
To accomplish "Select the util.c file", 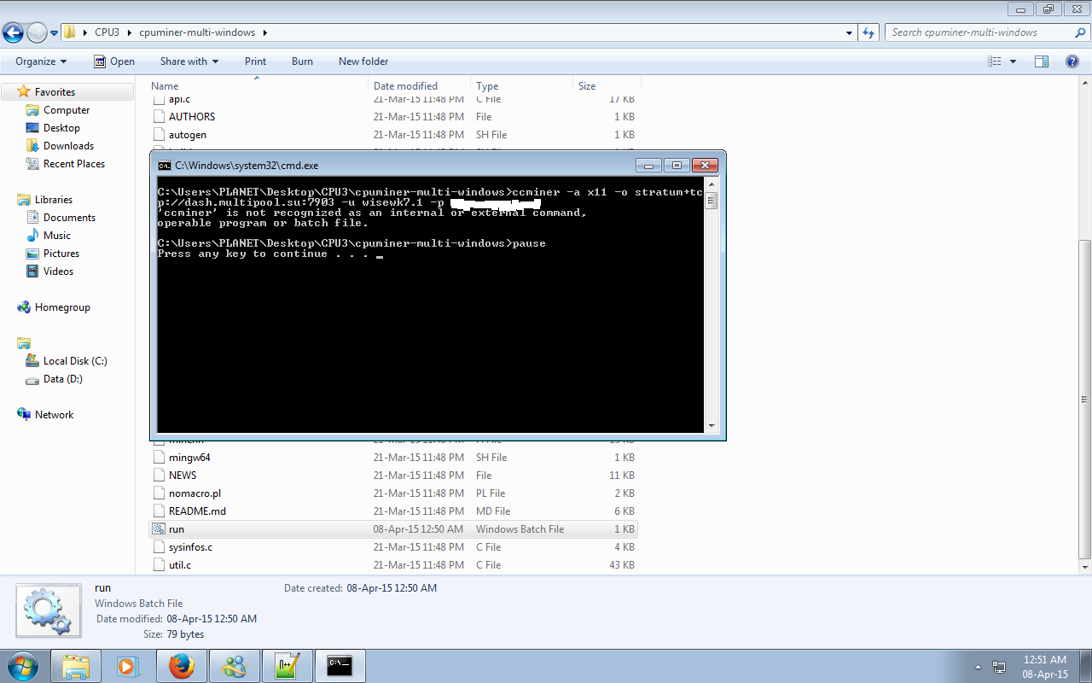I will pos(180,565).
